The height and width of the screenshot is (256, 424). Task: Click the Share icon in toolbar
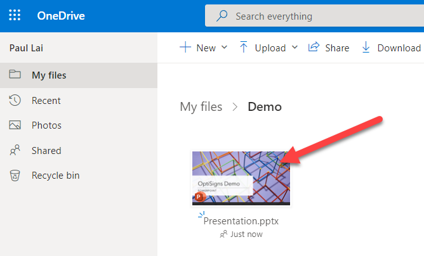point(314,47)
